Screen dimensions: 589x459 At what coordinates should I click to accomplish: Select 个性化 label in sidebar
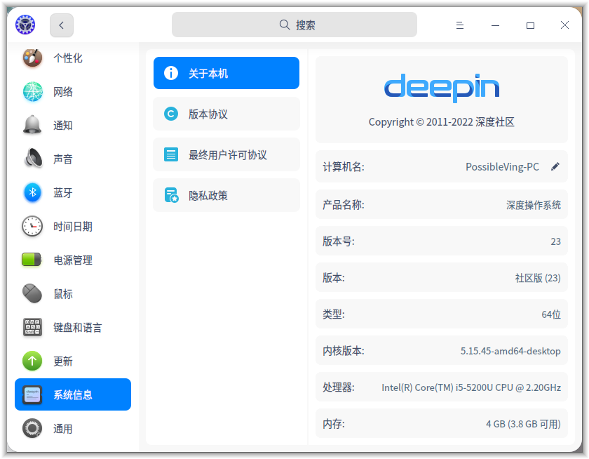coord(68,58)
